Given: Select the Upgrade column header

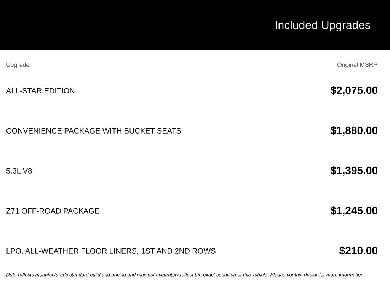Looking at the screenshot, I should (18, 65).
